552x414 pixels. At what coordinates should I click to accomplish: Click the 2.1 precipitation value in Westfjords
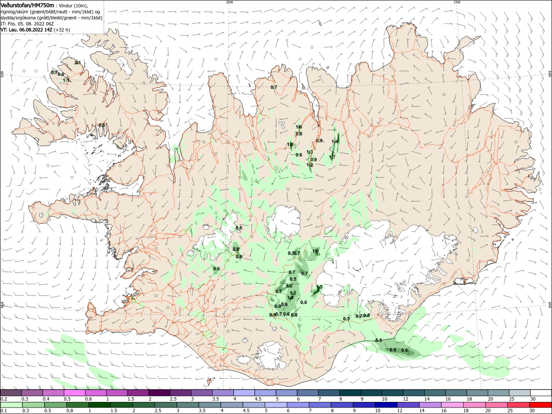78,63
